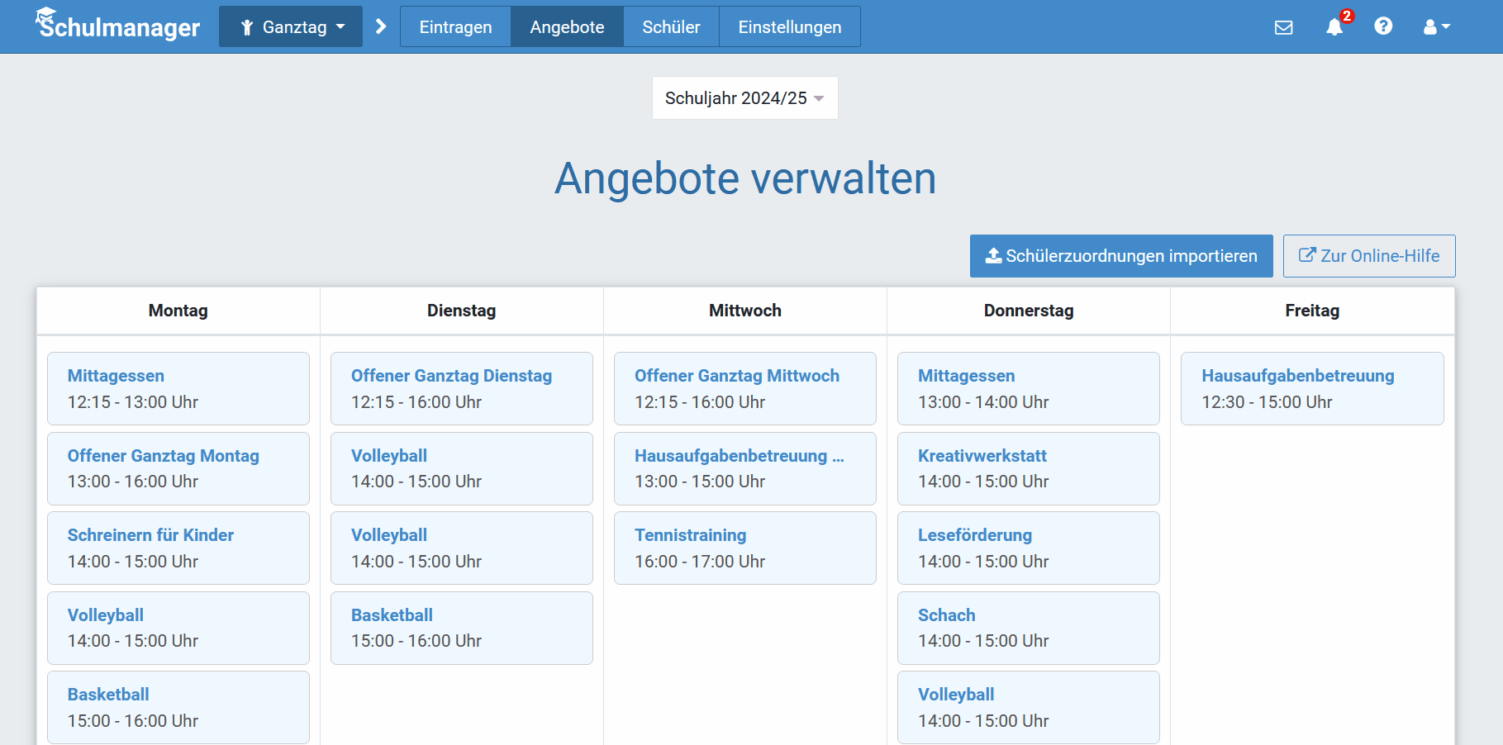This screenshot has height=745, width=1503.
Task: Open the Einstellungen tab
Action: point(789,26)
